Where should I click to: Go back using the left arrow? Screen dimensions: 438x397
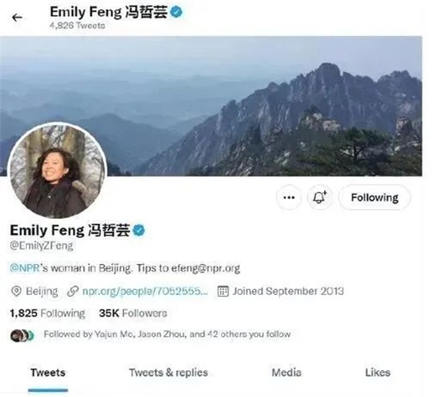click(x=17, y=18)
